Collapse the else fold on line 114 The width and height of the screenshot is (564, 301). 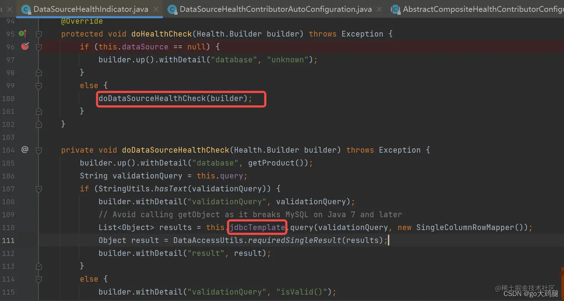point(38,279)
